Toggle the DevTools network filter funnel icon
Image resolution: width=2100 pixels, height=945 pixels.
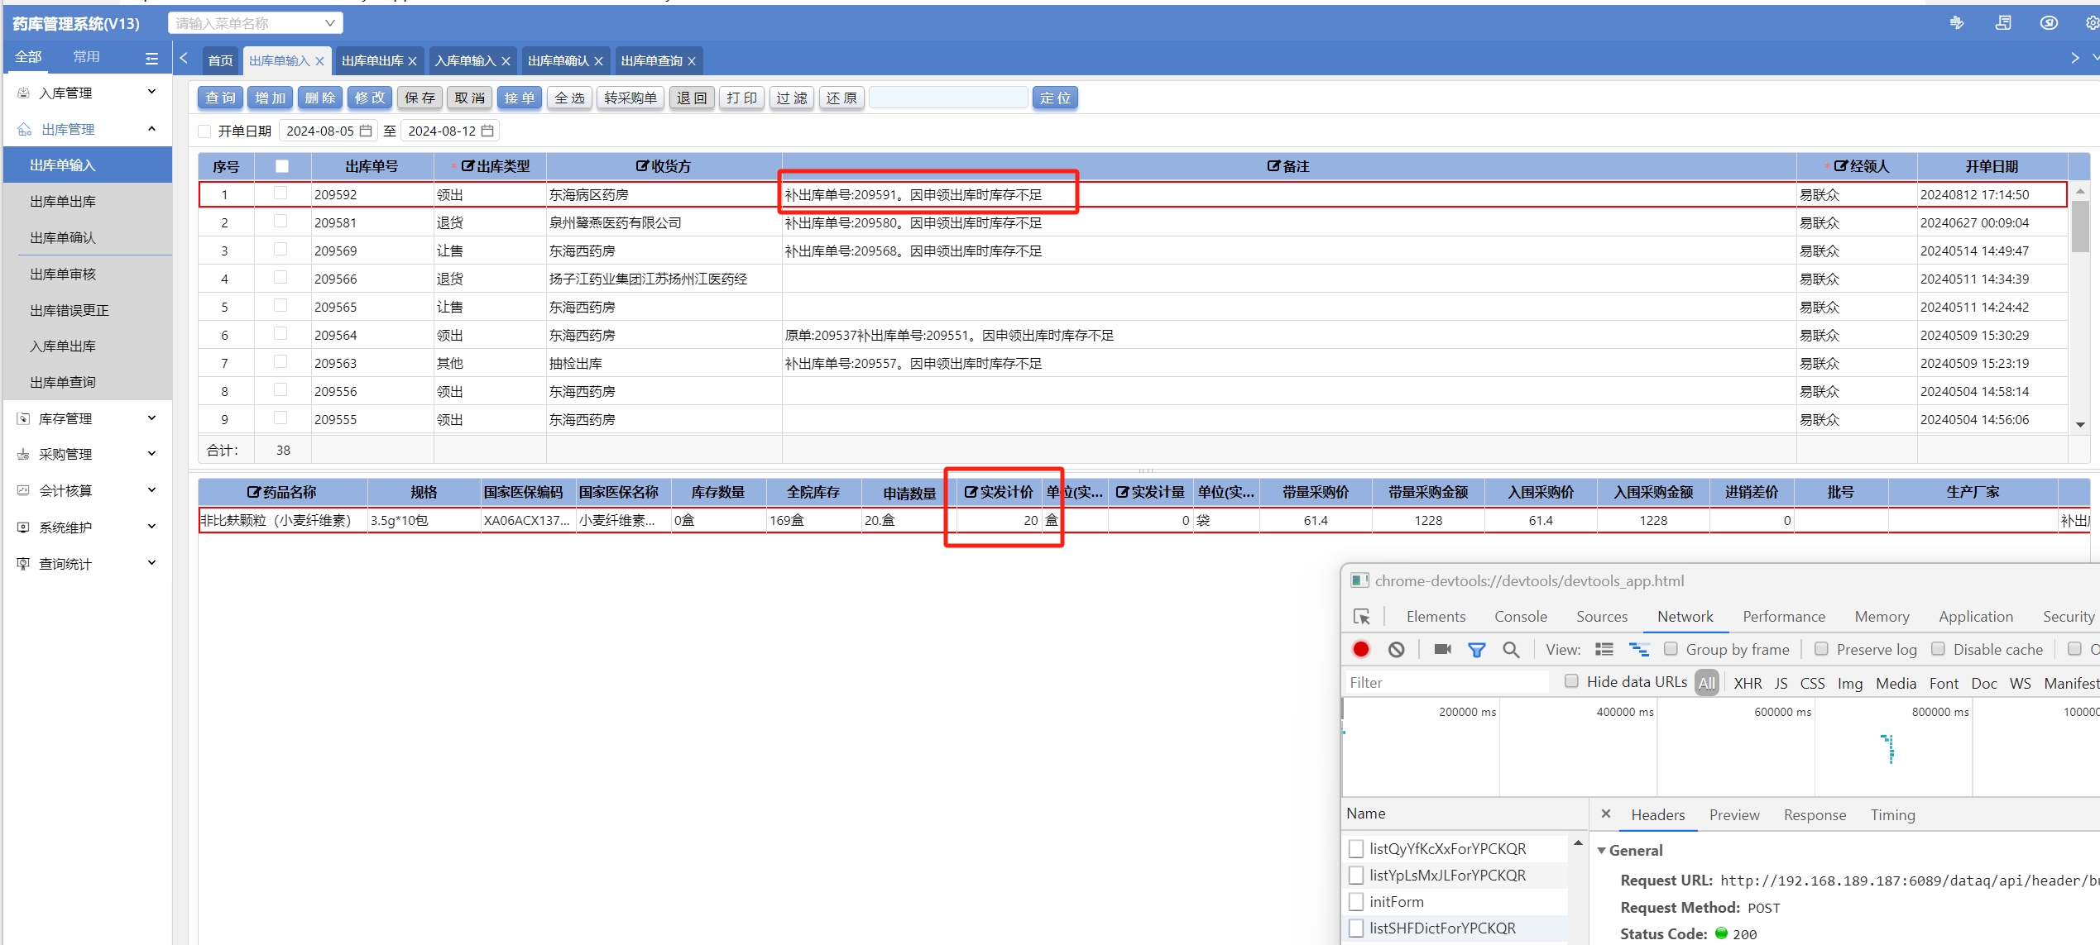point(1476,649)
